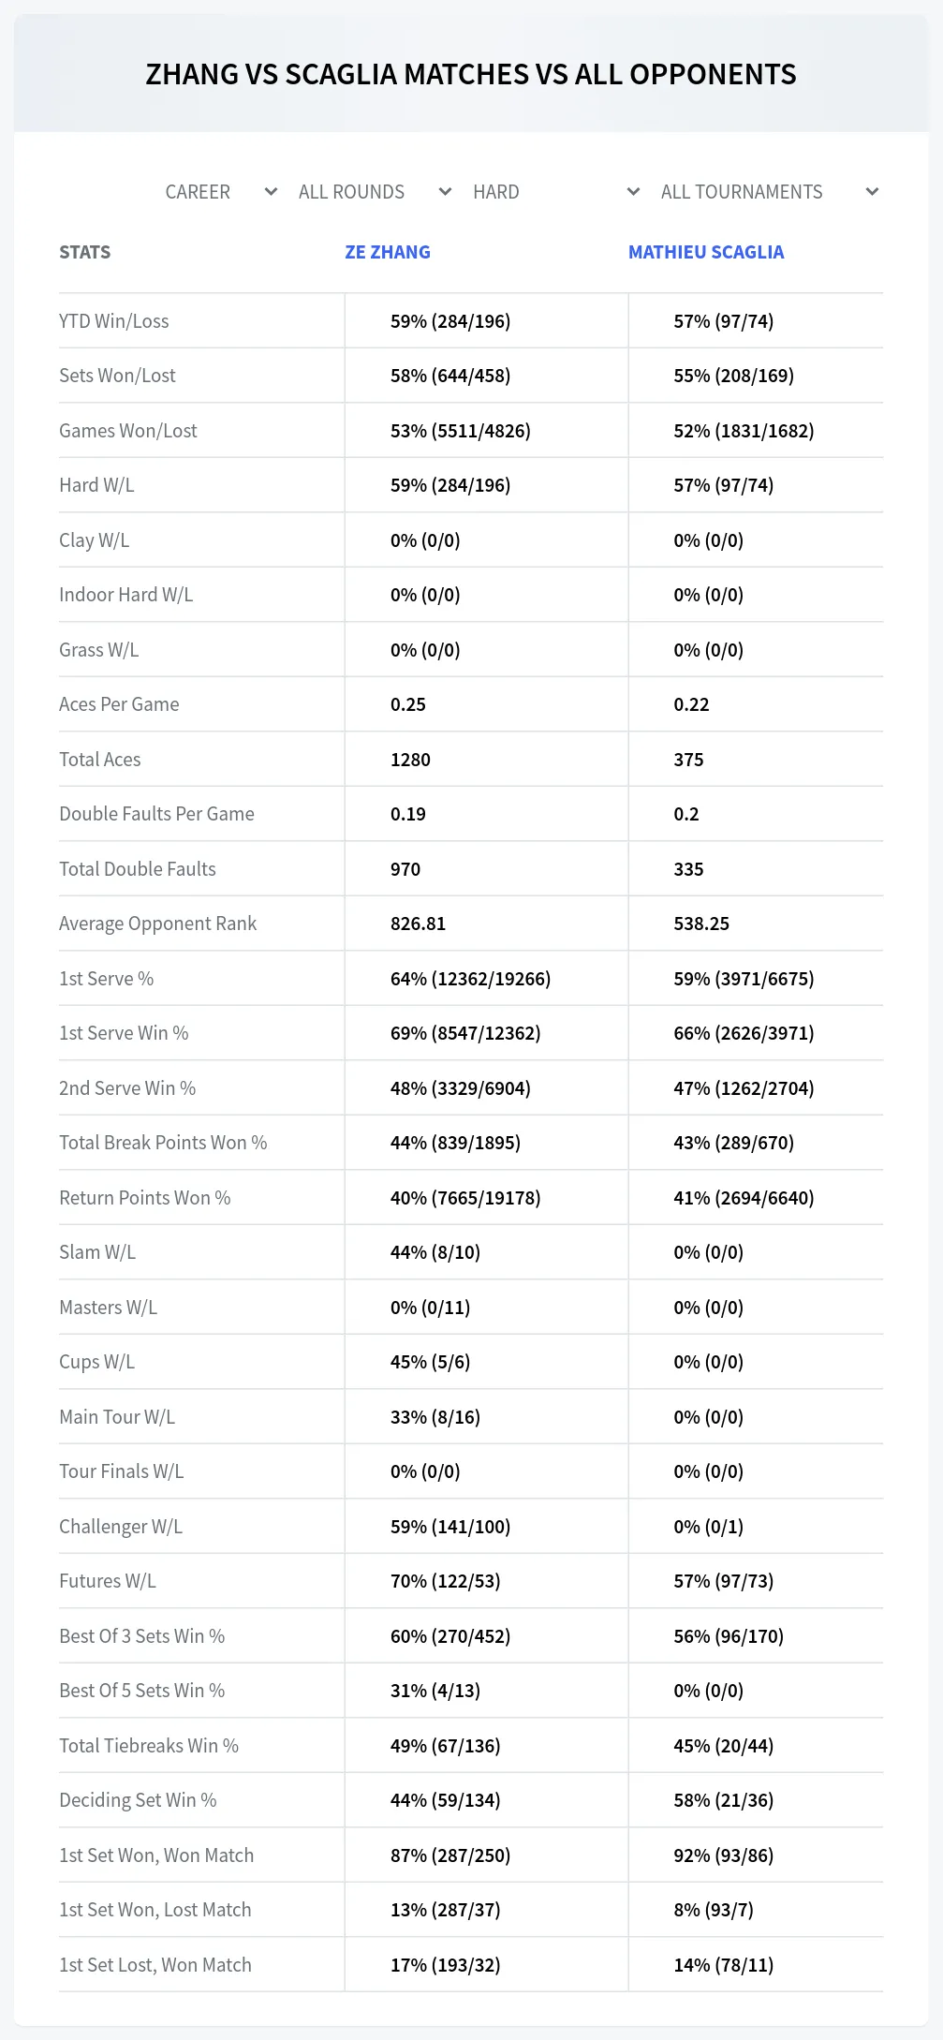Open the ZE ZHANG player link
Image resolution: width=943 pixels, height=2040 pixels.
click(388, 252)
